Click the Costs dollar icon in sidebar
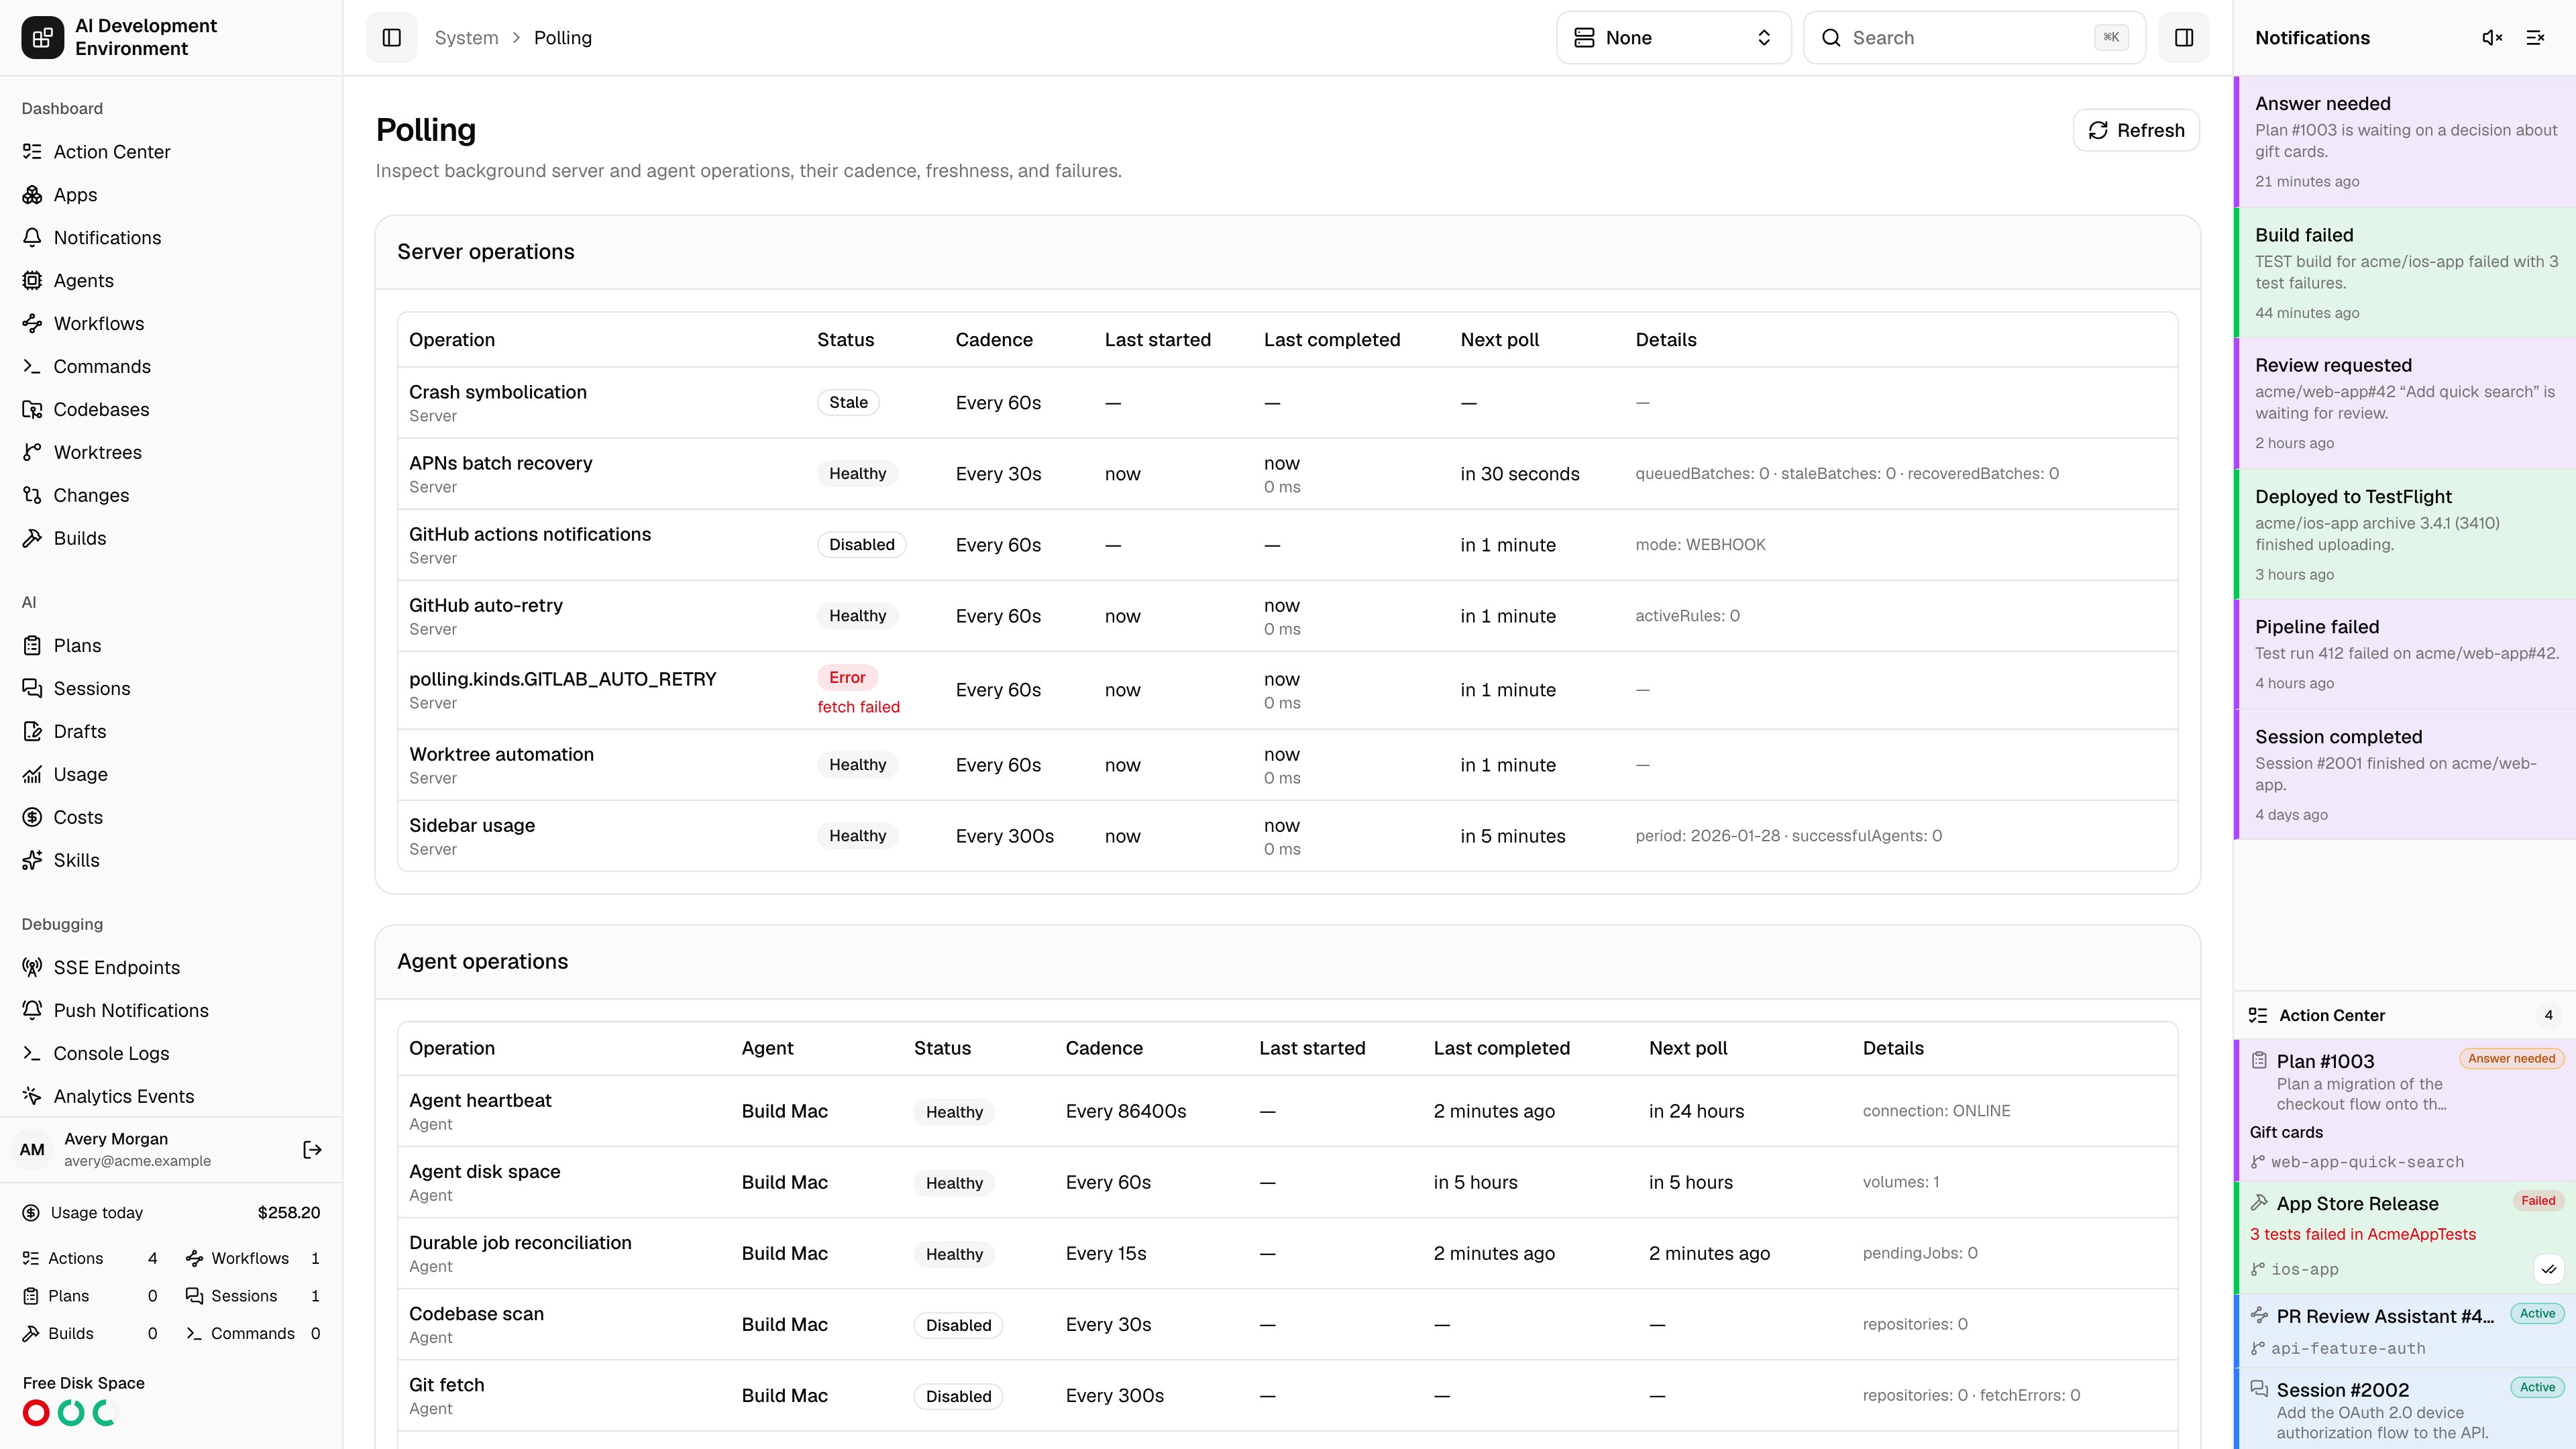The image size is (2576, 1449). [x=32, y=818]
